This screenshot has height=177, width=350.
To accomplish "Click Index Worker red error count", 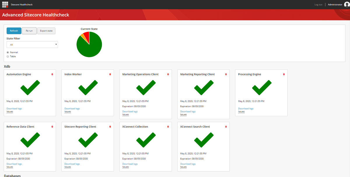I will (110, 74).
